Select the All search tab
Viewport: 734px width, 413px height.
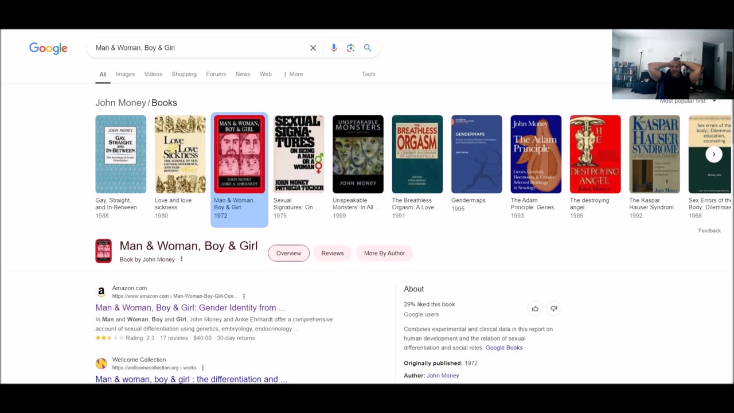coord(103,75)
